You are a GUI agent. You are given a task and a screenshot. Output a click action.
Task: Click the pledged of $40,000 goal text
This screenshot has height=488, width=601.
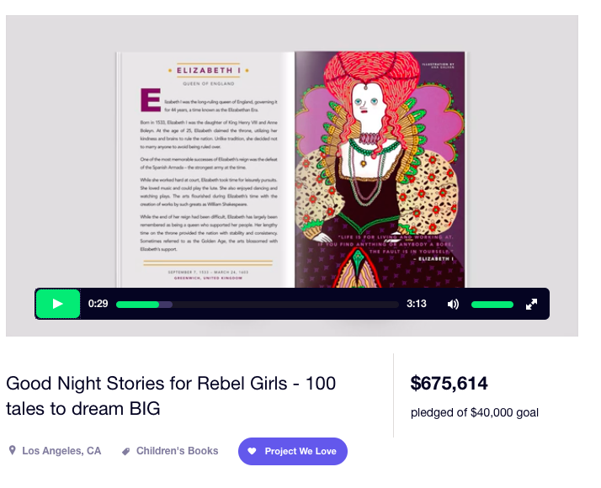(x=475, y=412)
